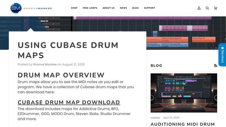The height and width of the screenshot is (127, 226).
Task: Open the News menu item
Action: click(x=123, y=8)
